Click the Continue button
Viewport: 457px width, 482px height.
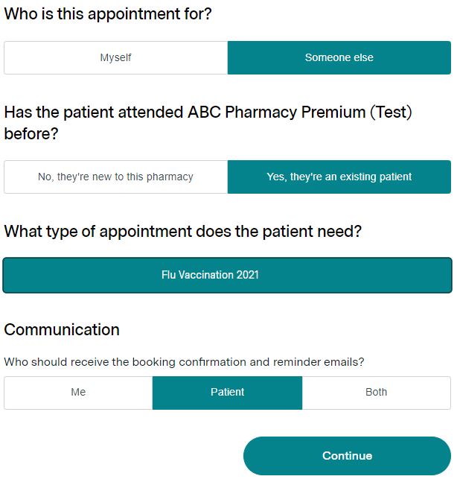(347, 456)
